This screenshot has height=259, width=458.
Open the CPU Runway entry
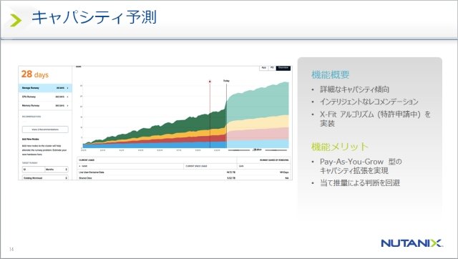pyautogui.click(x=45, y=97)
